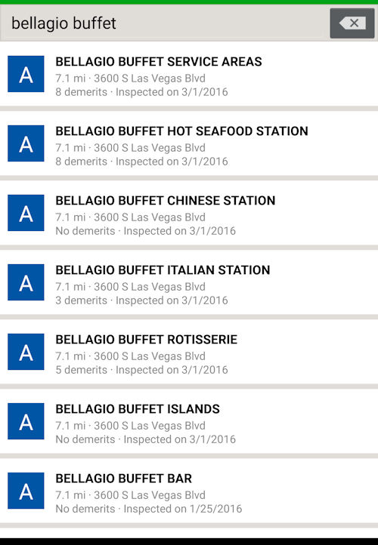
Task: Tap grade A badge for Rotisserie
Action: [x=26, y=352]
